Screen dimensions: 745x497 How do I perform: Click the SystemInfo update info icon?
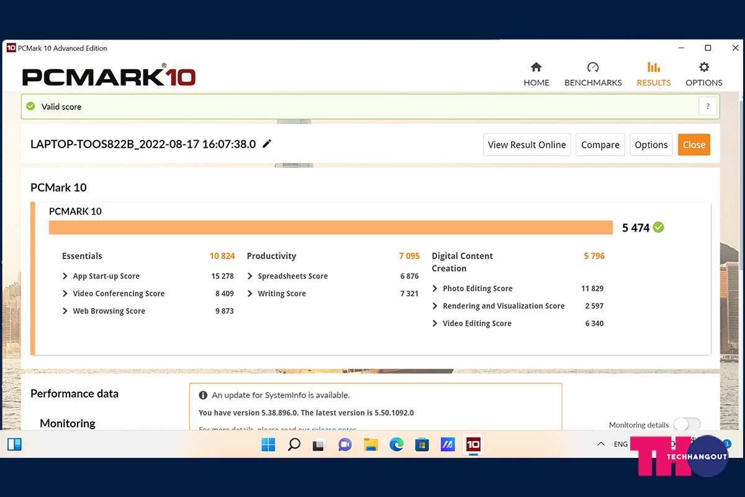(203, 395)
